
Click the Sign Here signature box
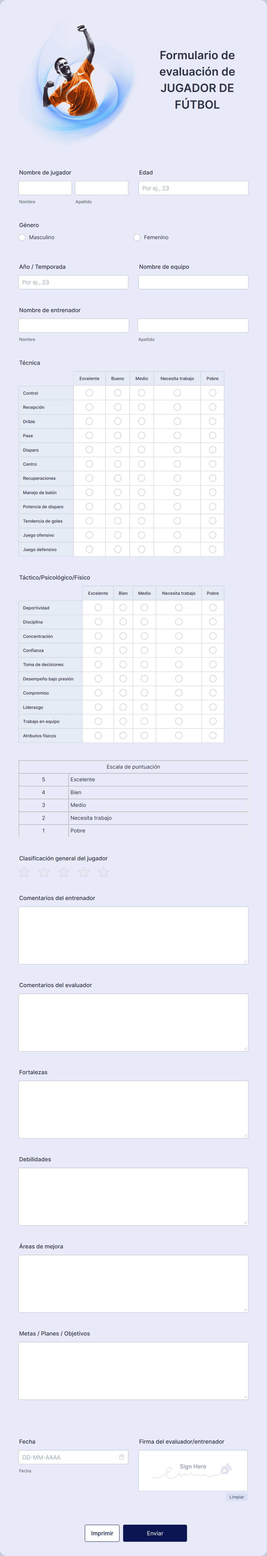[x=193, y=1470]
